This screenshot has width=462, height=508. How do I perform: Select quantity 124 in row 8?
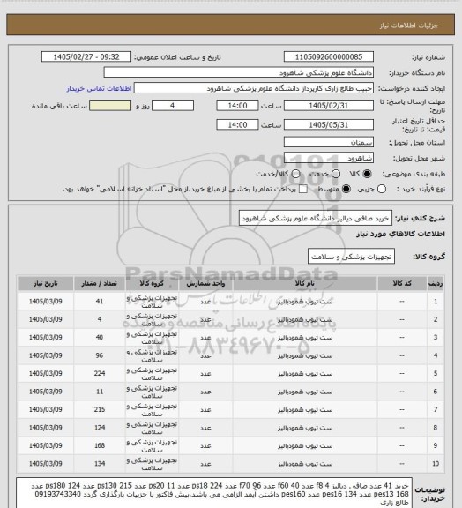click(x=100, y=428)
